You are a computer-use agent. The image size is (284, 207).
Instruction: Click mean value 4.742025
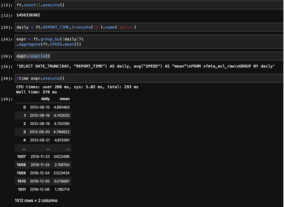click(62, 115)
